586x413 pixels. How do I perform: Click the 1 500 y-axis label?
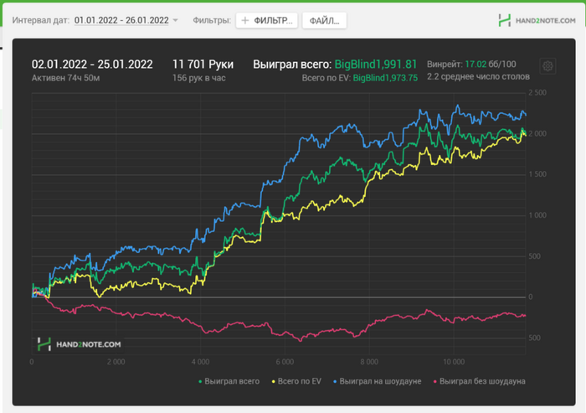pyautogui.click(x=537, y=174)
